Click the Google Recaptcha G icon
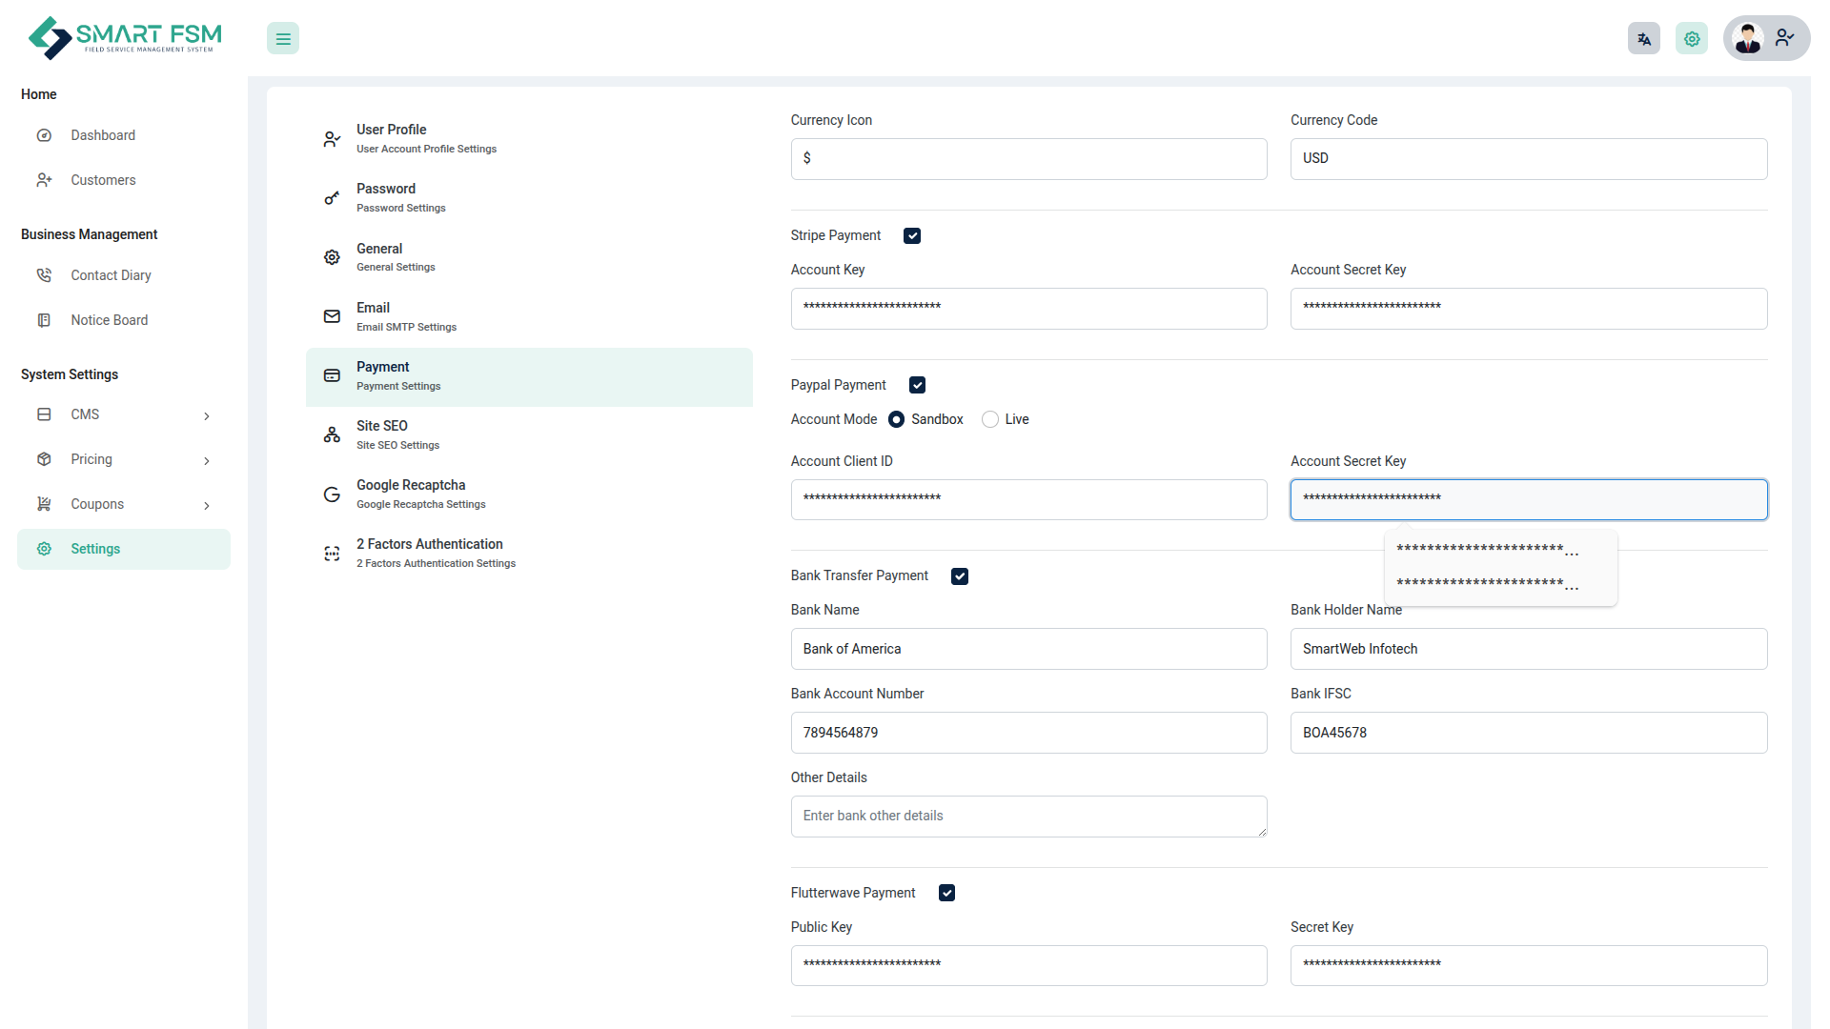This screenshot has height=1029, width=1830. (x=332, y=494)
